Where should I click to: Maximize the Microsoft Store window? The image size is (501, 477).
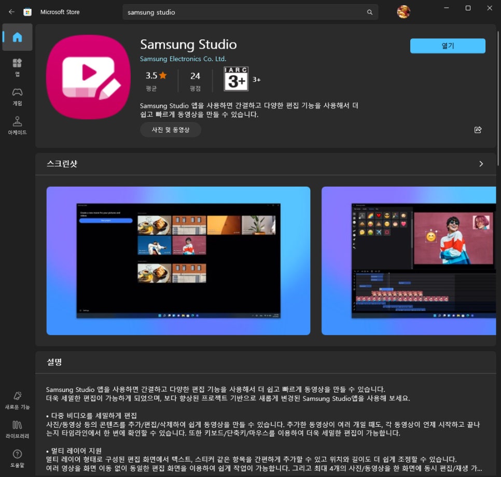(x=468, y=8)
